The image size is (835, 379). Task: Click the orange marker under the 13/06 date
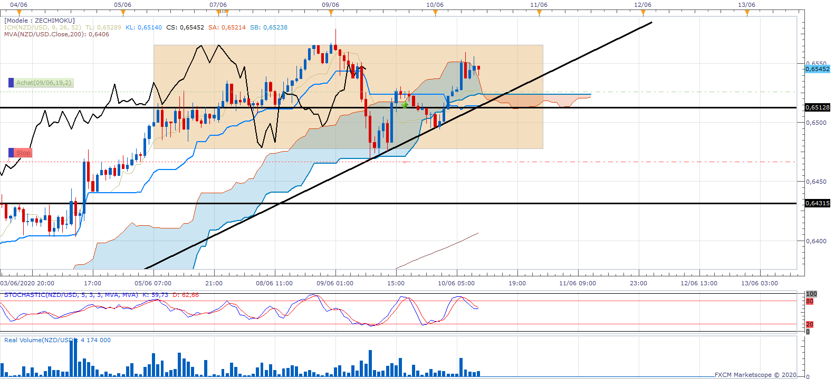pyautogui.click(x=747, y=13)
